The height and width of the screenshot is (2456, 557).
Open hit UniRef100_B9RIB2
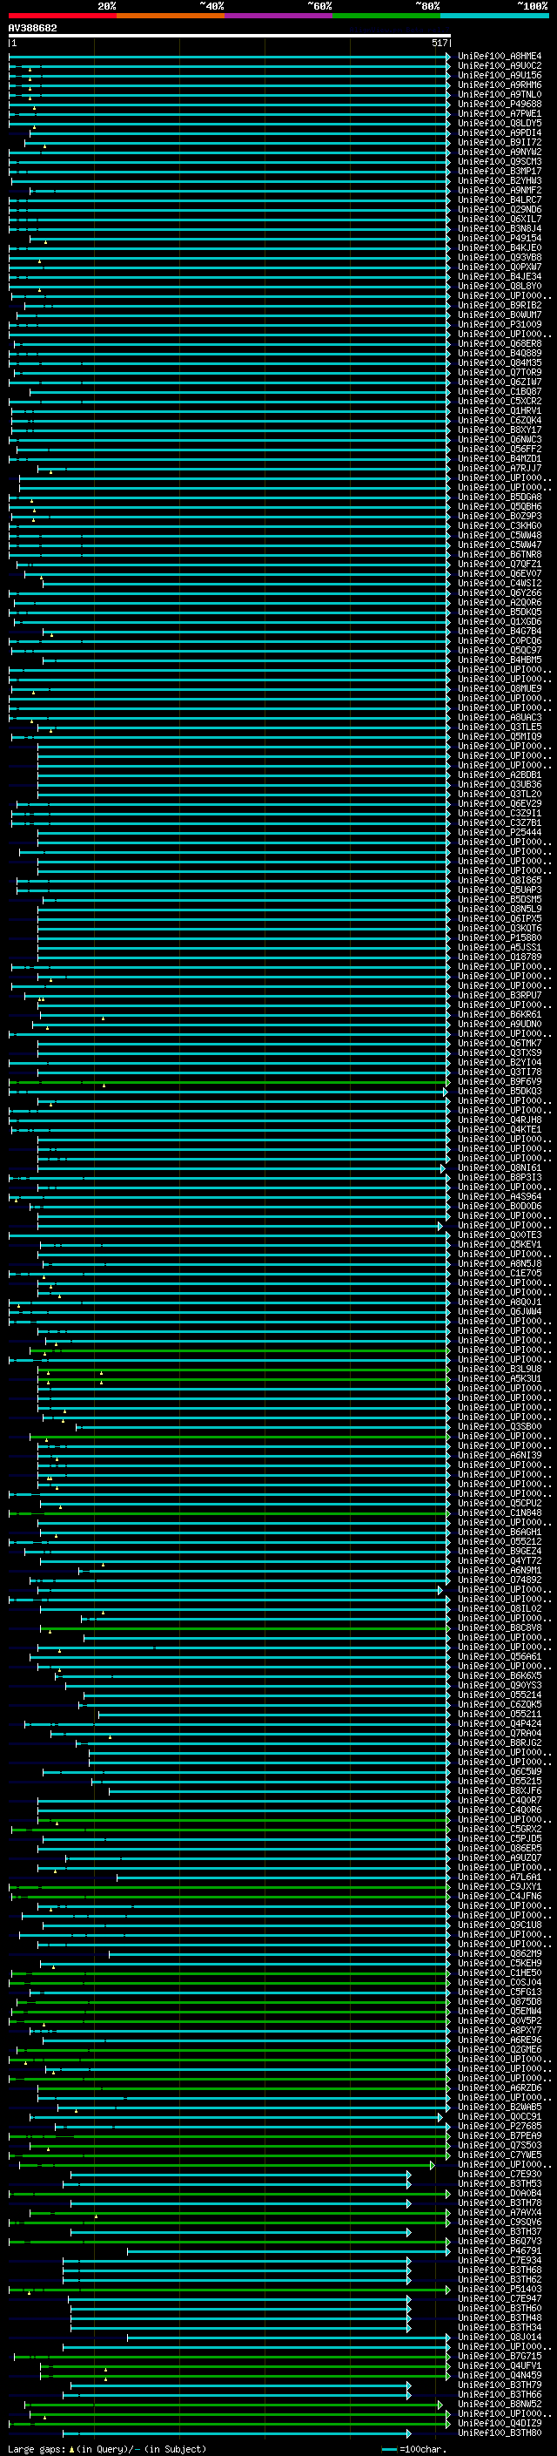coord(500,305)
